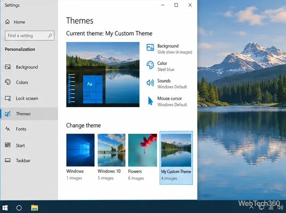Viewport: 286px width, 213px height.
Task: Open the Start settings page
Action: click(x=29, y=145)
